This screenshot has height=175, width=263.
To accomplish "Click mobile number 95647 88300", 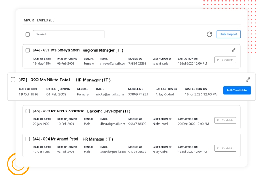I will pyautogui.click(x=137, y=124).
